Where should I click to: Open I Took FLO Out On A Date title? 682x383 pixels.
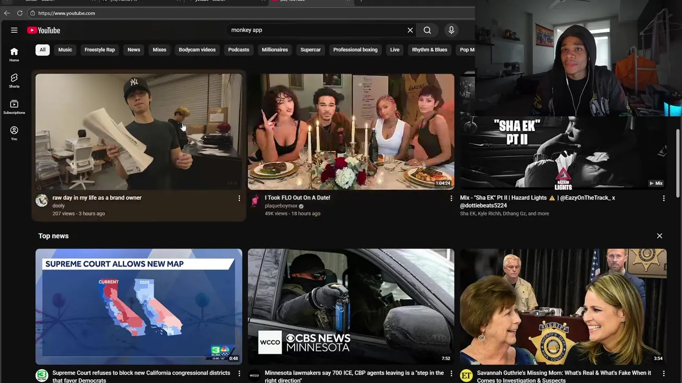click(297, 198)
